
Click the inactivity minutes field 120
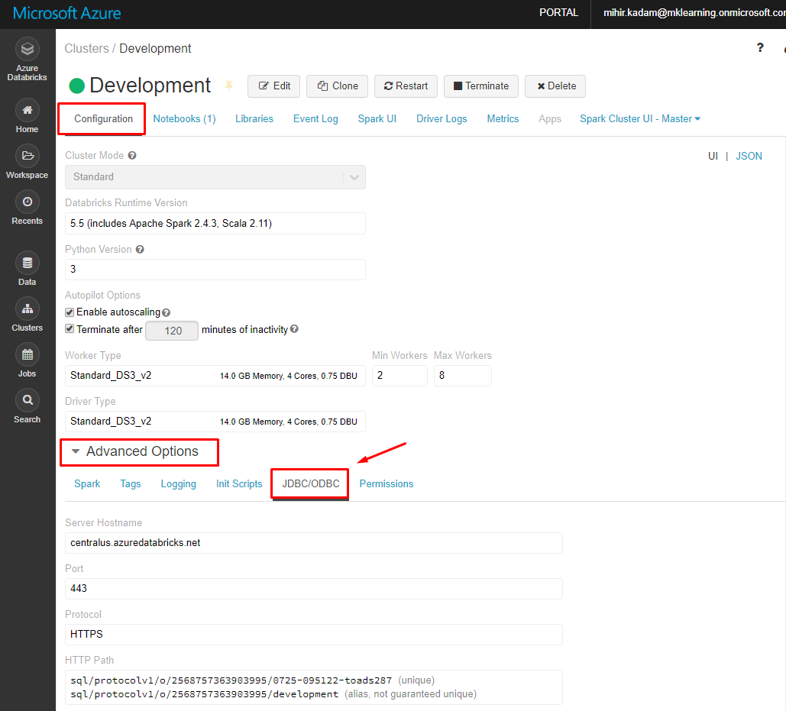tap(172, 331)
